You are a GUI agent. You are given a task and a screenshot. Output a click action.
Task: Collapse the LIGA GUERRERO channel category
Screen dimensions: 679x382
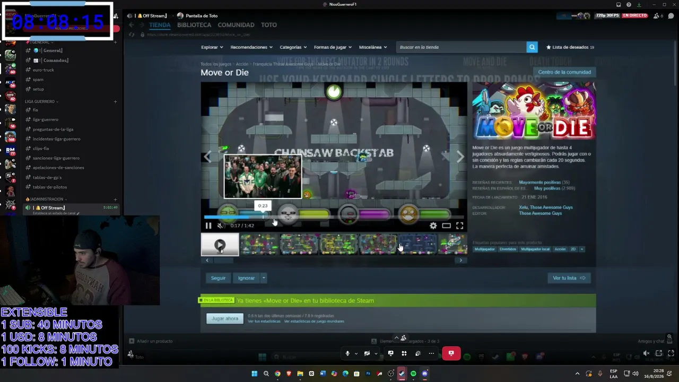(x=41, y=101)
